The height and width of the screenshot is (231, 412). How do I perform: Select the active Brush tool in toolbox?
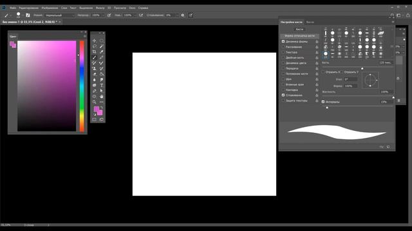(95, 57)
